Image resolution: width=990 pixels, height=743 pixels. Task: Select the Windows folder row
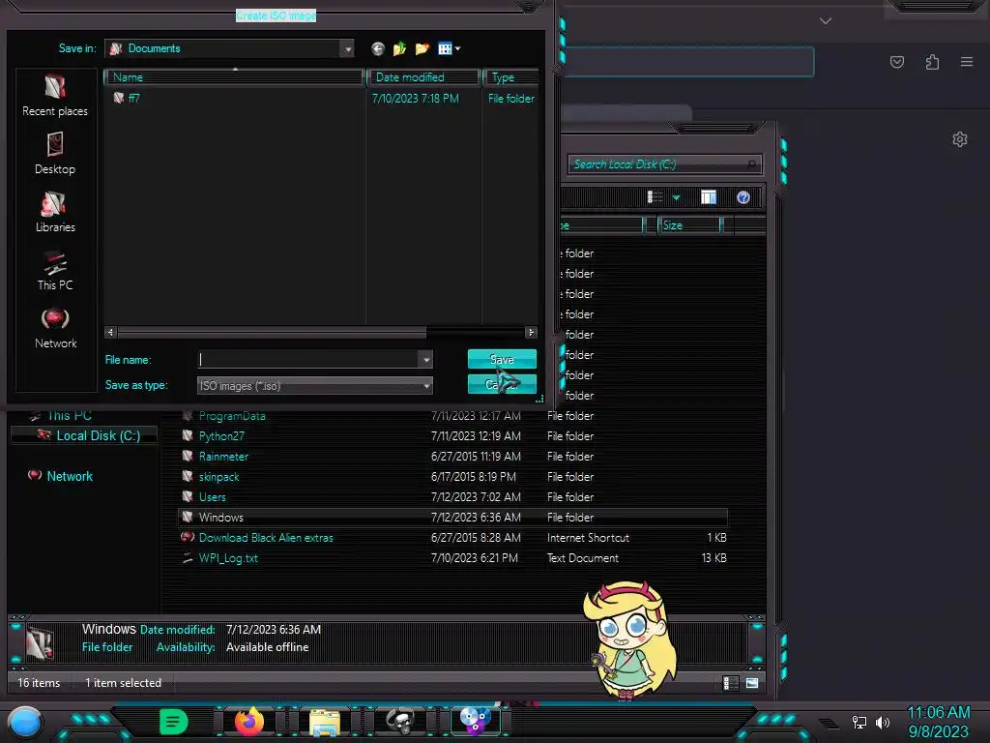(453, 517)
